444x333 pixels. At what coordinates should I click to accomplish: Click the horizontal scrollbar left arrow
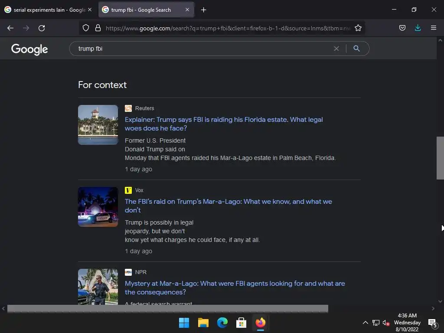pyautogui.click(x=3, y=309)
